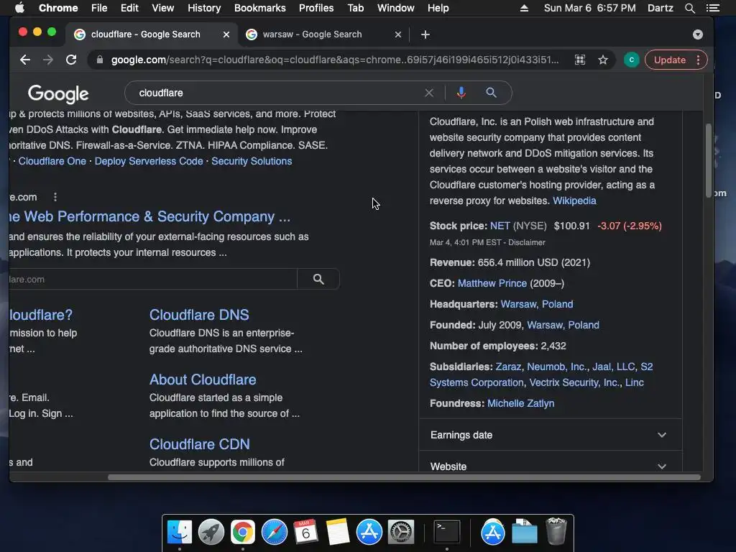
Task: Open Trash from the Dock
Action: point(556,531)
